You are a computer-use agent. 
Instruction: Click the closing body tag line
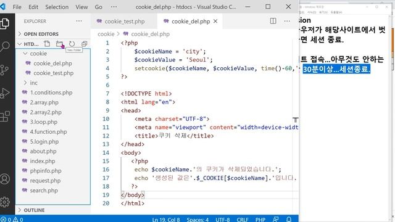[133, 195]
